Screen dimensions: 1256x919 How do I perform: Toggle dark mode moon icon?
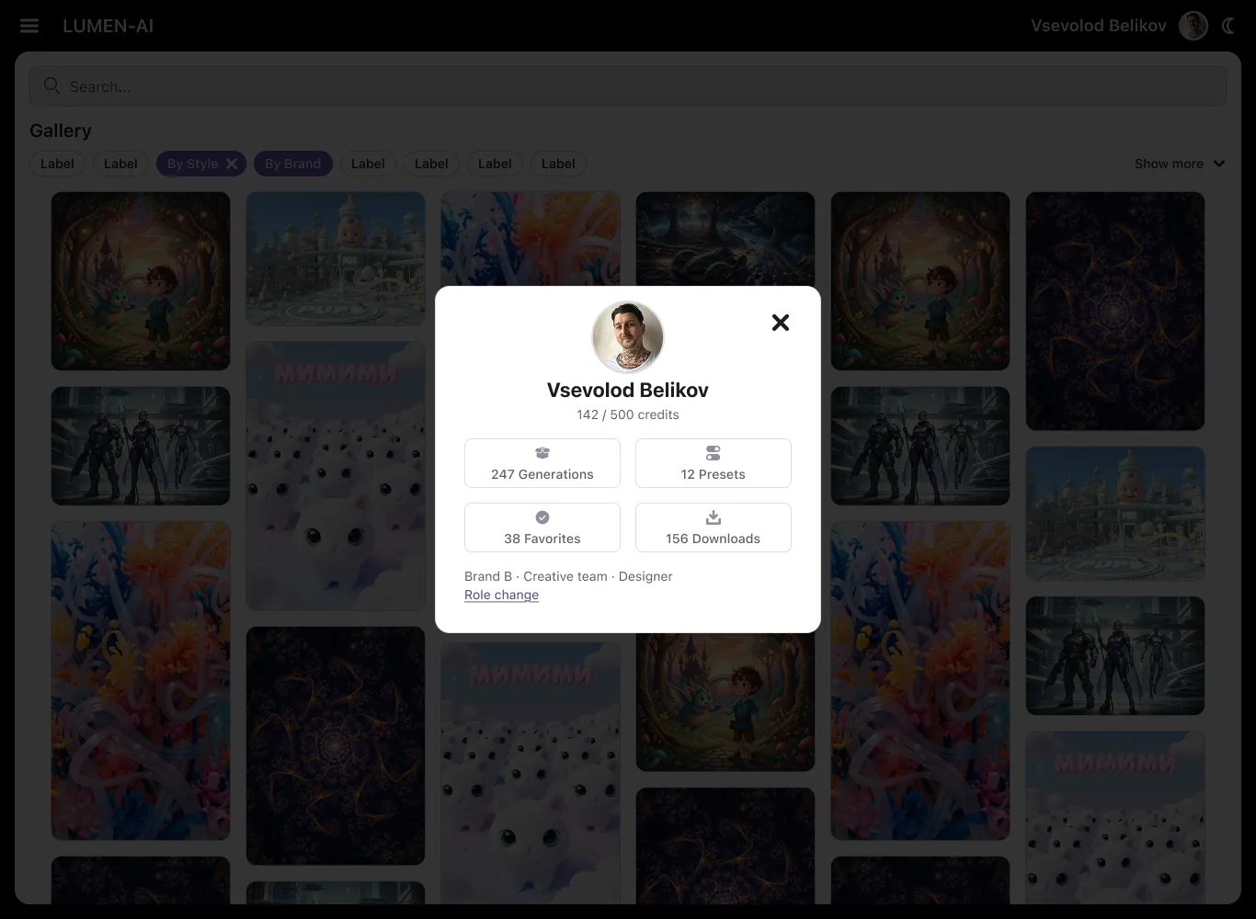[x=1228, y=26]
